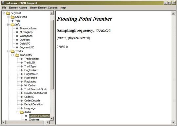
Task: Select the Duration element
Action: [x=25, y=40]
